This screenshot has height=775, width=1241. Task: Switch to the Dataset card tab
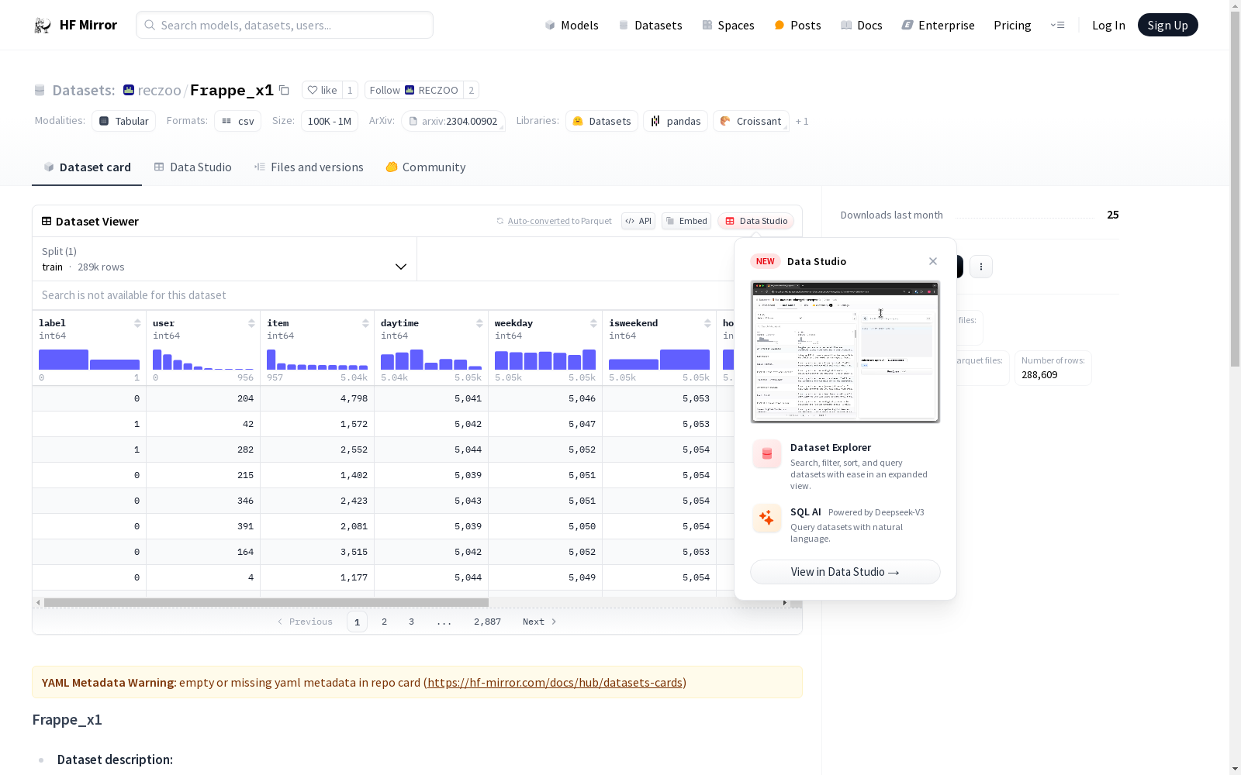tap(87, 167)
